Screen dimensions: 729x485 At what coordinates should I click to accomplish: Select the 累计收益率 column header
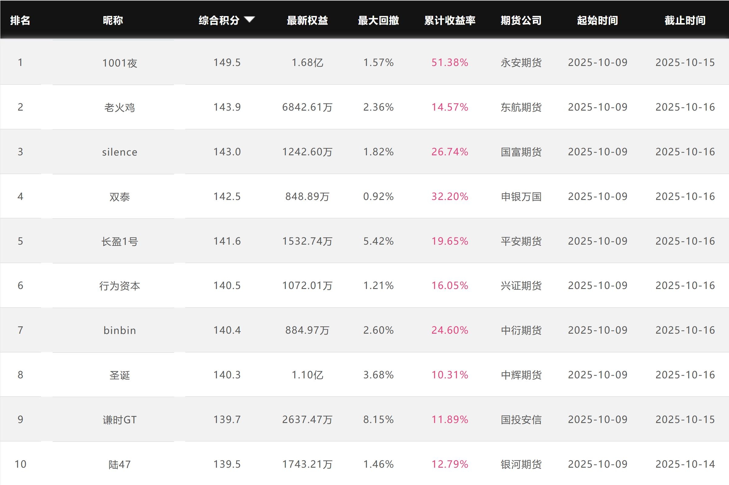click(450, 20)
